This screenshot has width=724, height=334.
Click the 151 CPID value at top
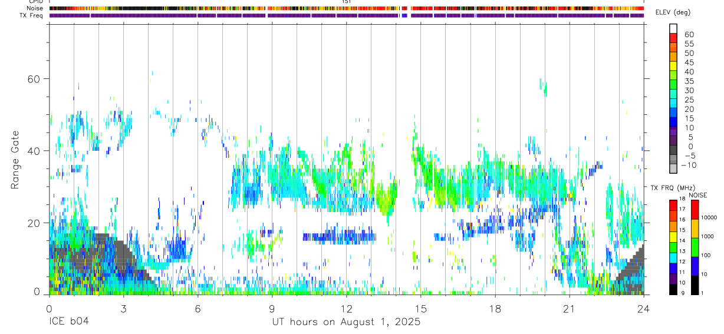346,2
